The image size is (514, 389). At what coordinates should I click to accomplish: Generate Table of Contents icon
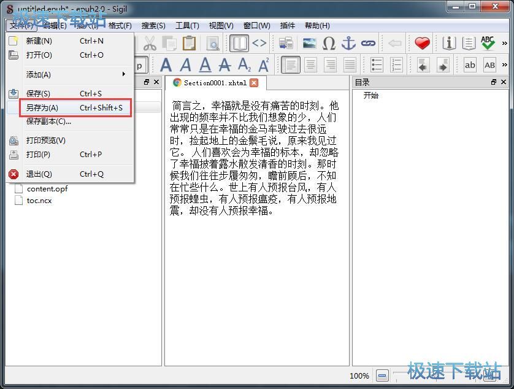(469, 44)
